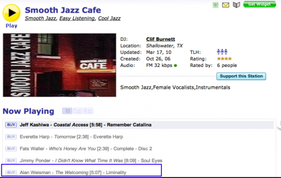Click the Get Widget button
Screen dimensions: 281x178
pyautogui.click(x=260, y=4)
